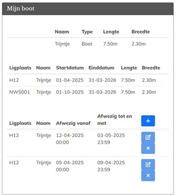Select boat width 2.30m in top table
The image size is (177, 196).
[x=138, y=44]
